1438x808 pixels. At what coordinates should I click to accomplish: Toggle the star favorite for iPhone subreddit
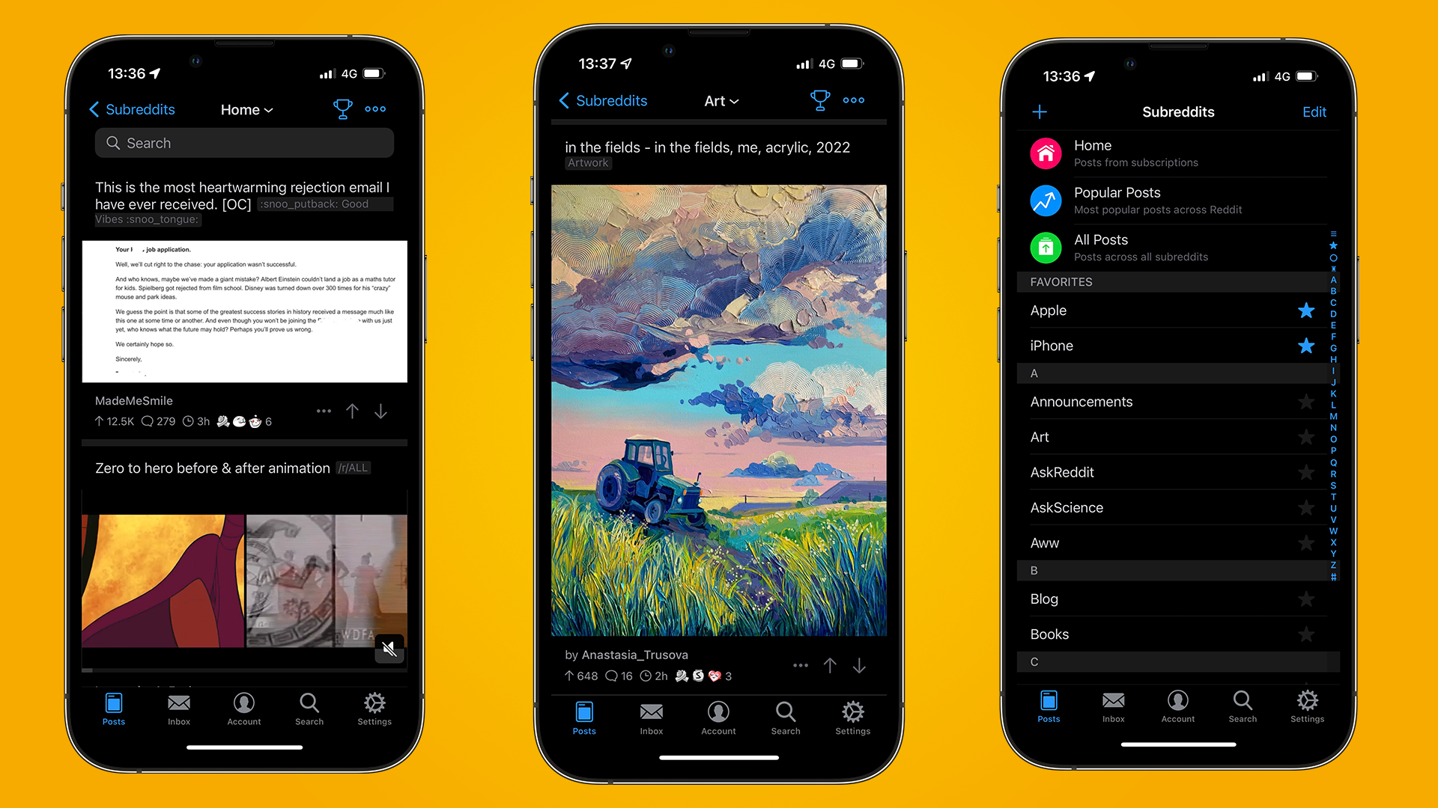[1307, 346]
